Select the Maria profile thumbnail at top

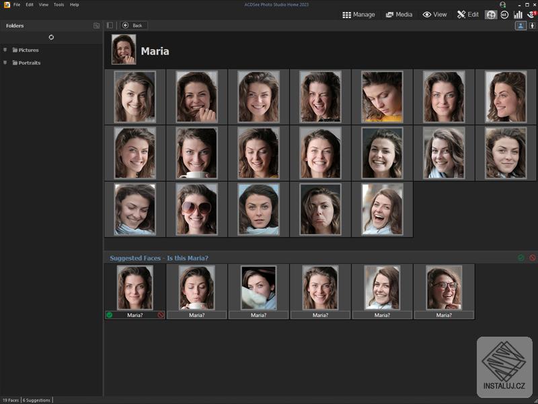123,50
